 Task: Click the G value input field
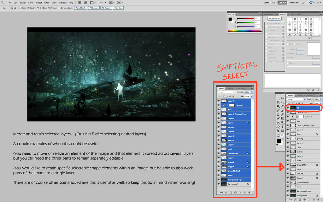(257, 23)
